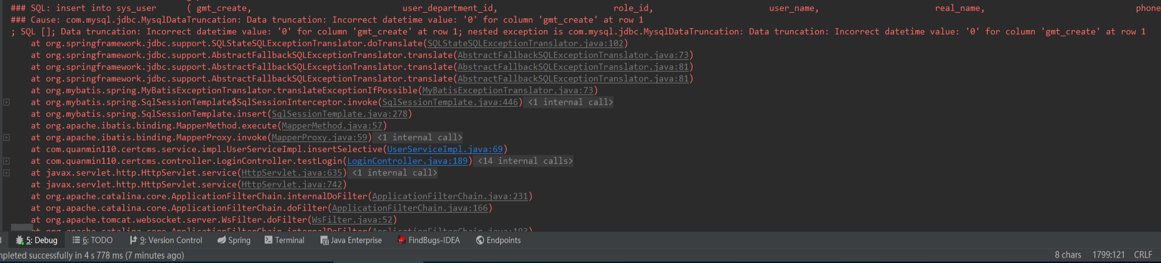Go to HttpServlet.java:635
This screenshot has height=263, width=1161.
pyautogui.click(x=291, y=173)
